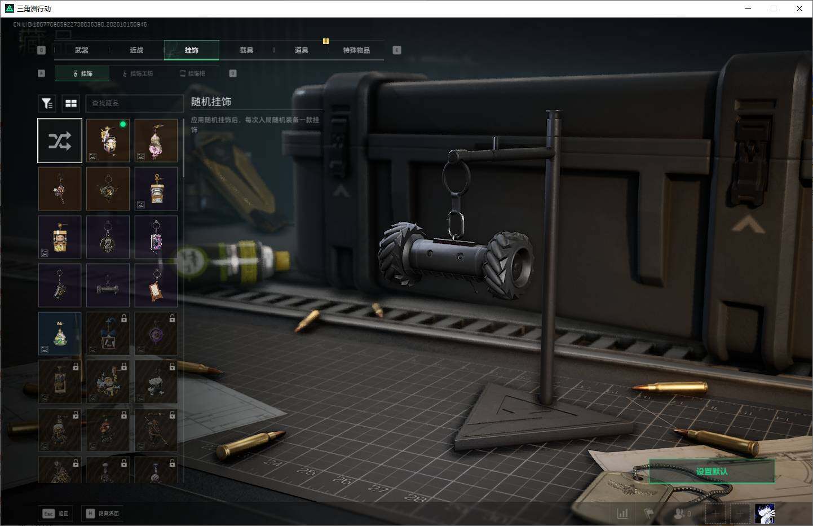Open the 载具 tab
This screenshot has height=526, width=813.
tap(246, 50)
